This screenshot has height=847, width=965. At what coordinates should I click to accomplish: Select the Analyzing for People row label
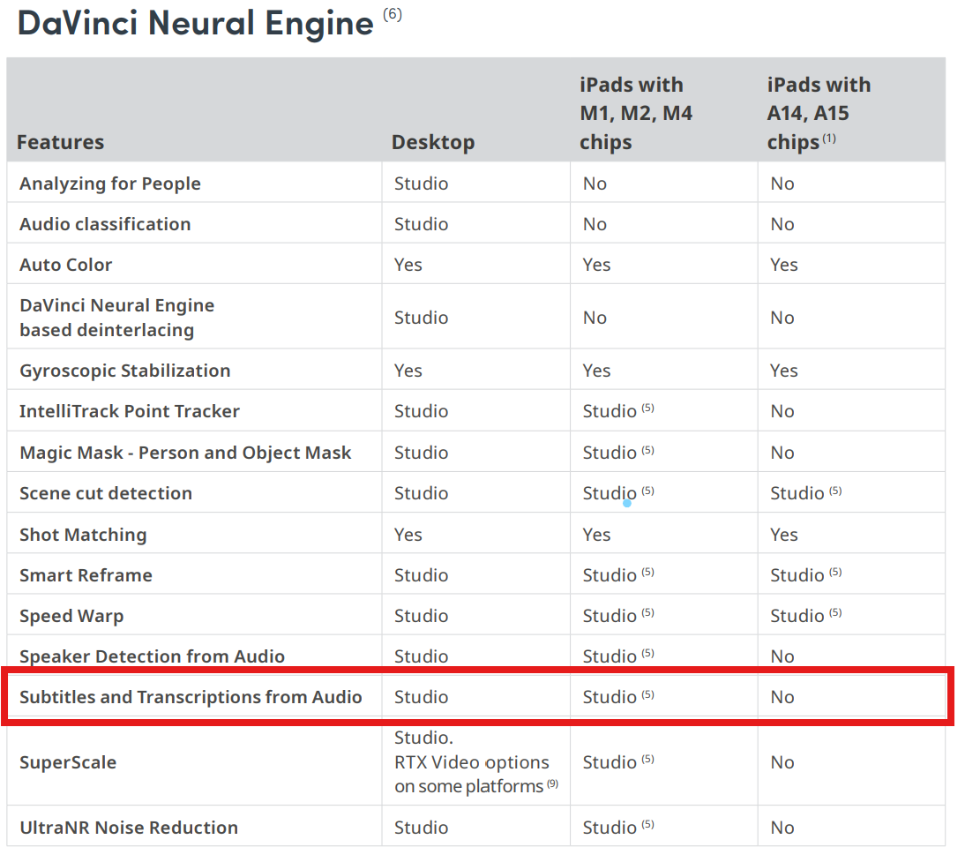(x=110, y=184)
